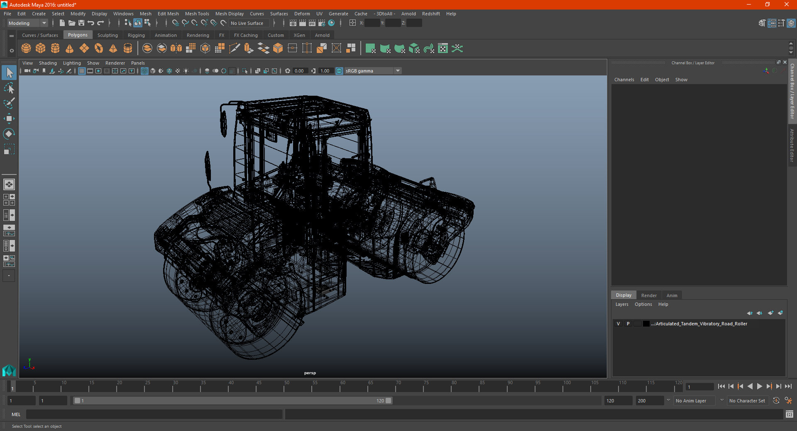Create a polygon cube from the shelf
This screenshot has width=797, height=431.
[41, 48]
